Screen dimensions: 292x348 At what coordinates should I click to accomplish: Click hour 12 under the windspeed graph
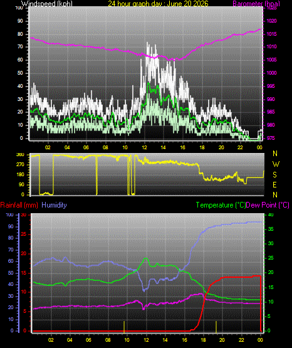pos(144,147)
